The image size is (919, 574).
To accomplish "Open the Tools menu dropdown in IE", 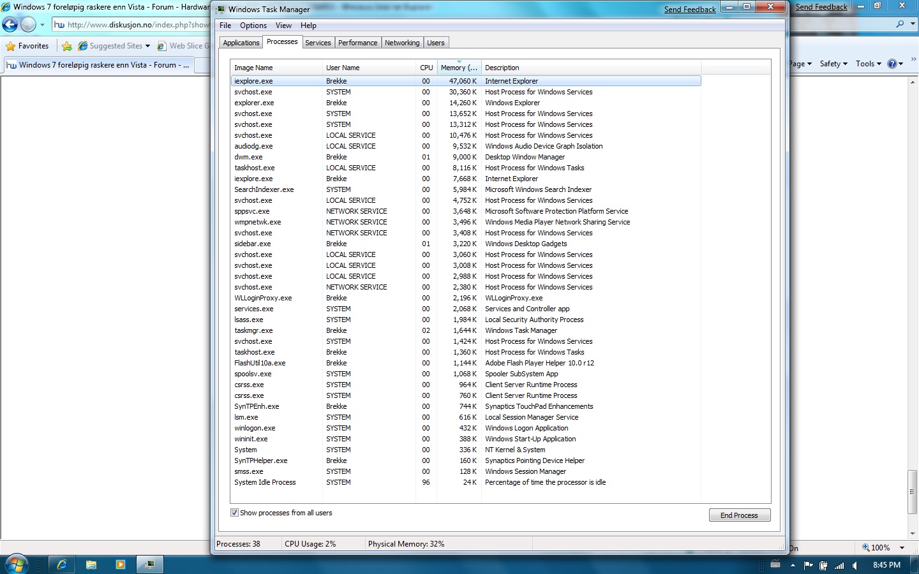I will tap(869, 64).
